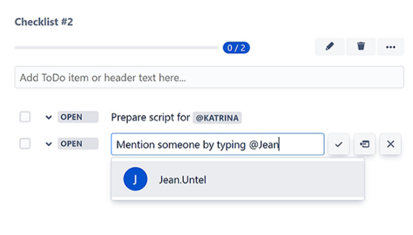Click the pencil edit checklist icon
Screen dimensions: 413x235
coord(330,46)
